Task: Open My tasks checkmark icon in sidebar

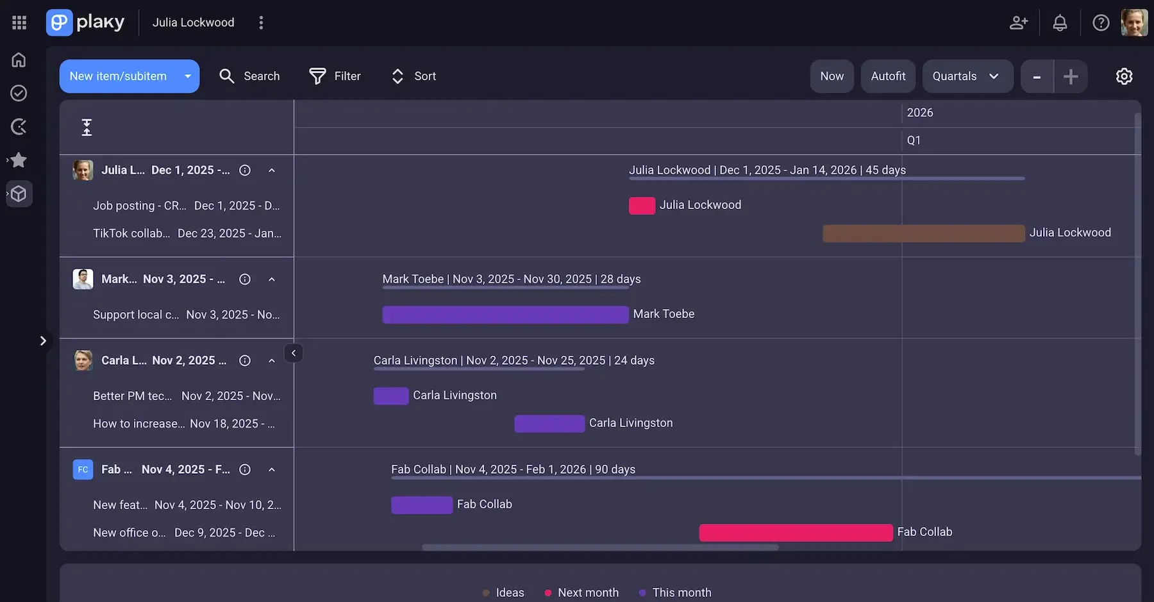Action: pyautogui.click(x=19, y=93)
